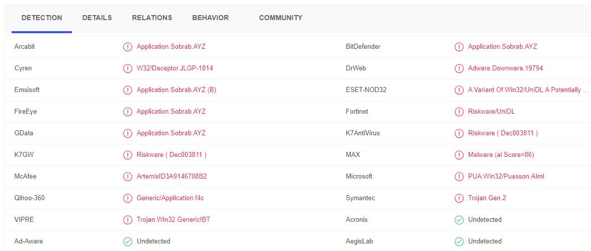Image resolution: width=591 pixels, height=251 pixels.
Task: Click the warning icon beside Arcabit's detection
Action: coord(128,47)
